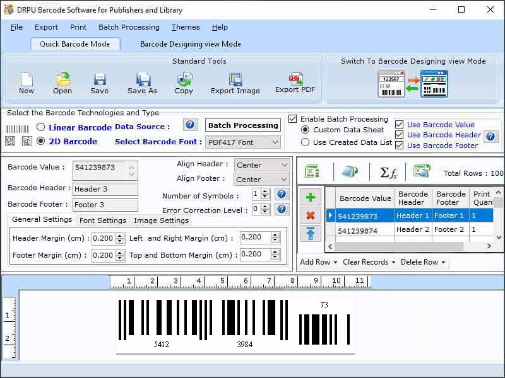Change the Align Header dropdown value
The width and height of the screenshot is (505, 378).
[x=261, y=164]
